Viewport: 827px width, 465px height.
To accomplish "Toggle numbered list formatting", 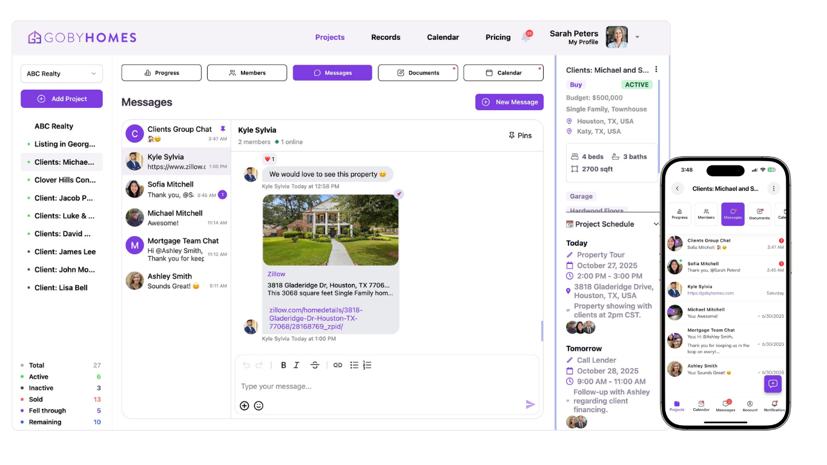I will point(367,365).
